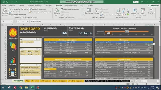Expand the Структура group
The height and width of the screenshot is (90, 161).
click(151, 12)
